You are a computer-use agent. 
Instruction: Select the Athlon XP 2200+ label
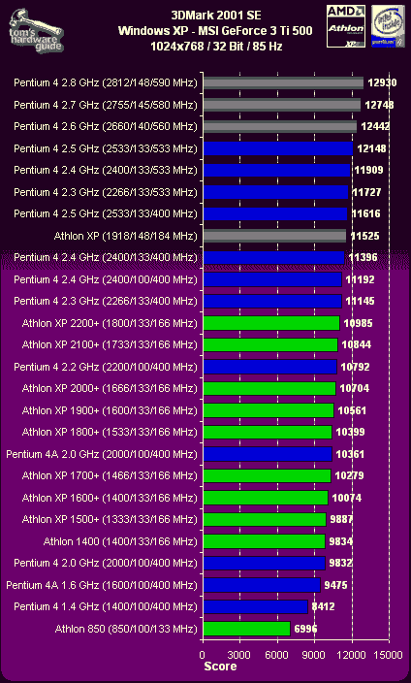[x=110, y=323]
